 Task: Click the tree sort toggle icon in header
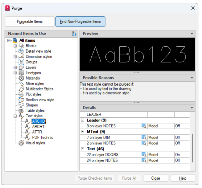pos(74,34)
